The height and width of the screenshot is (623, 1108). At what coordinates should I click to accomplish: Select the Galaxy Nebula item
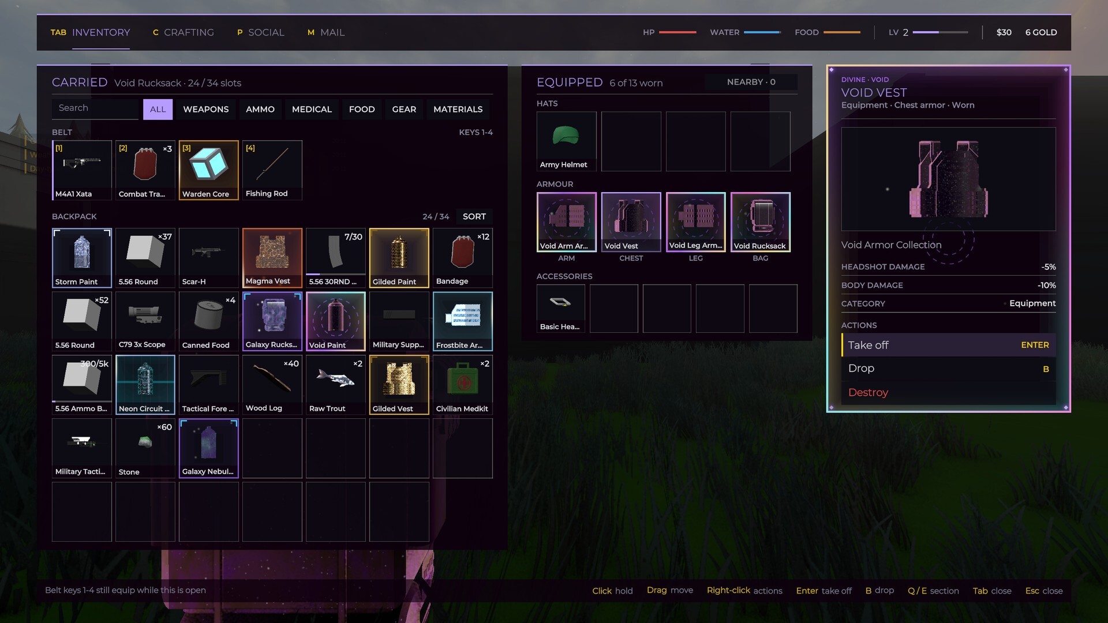pyautogui.click(x=209, y=448)
